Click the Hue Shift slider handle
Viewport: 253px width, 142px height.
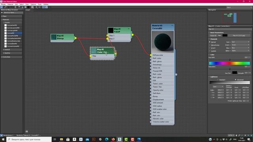(x=230, y=60)
